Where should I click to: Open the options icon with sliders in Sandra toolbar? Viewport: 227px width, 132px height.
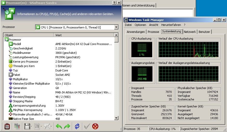click(7, 127)
